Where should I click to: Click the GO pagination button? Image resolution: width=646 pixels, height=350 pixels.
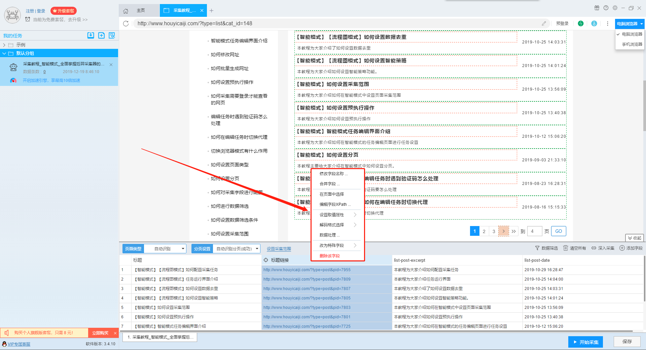tap(559, 231)
